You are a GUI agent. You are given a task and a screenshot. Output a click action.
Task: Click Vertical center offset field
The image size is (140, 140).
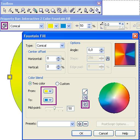click(x=51, y=67)
